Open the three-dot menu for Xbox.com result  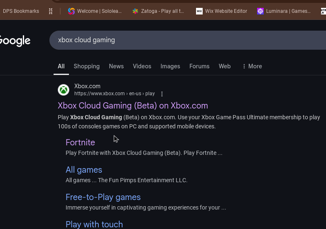[x=162, y=94]
